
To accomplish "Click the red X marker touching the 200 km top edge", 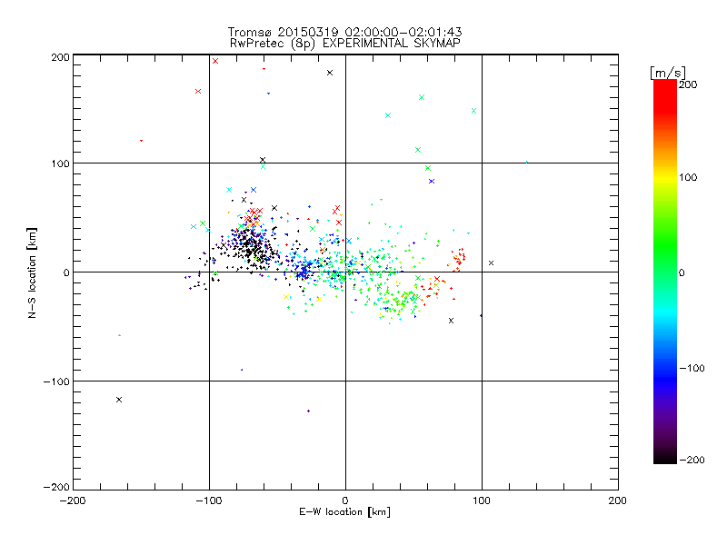I will coord(215,61).
